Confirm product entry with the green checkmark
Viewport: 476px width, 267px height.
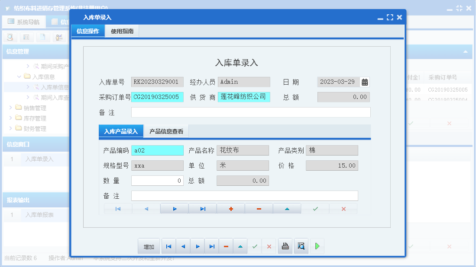click(x=315, y=208)
